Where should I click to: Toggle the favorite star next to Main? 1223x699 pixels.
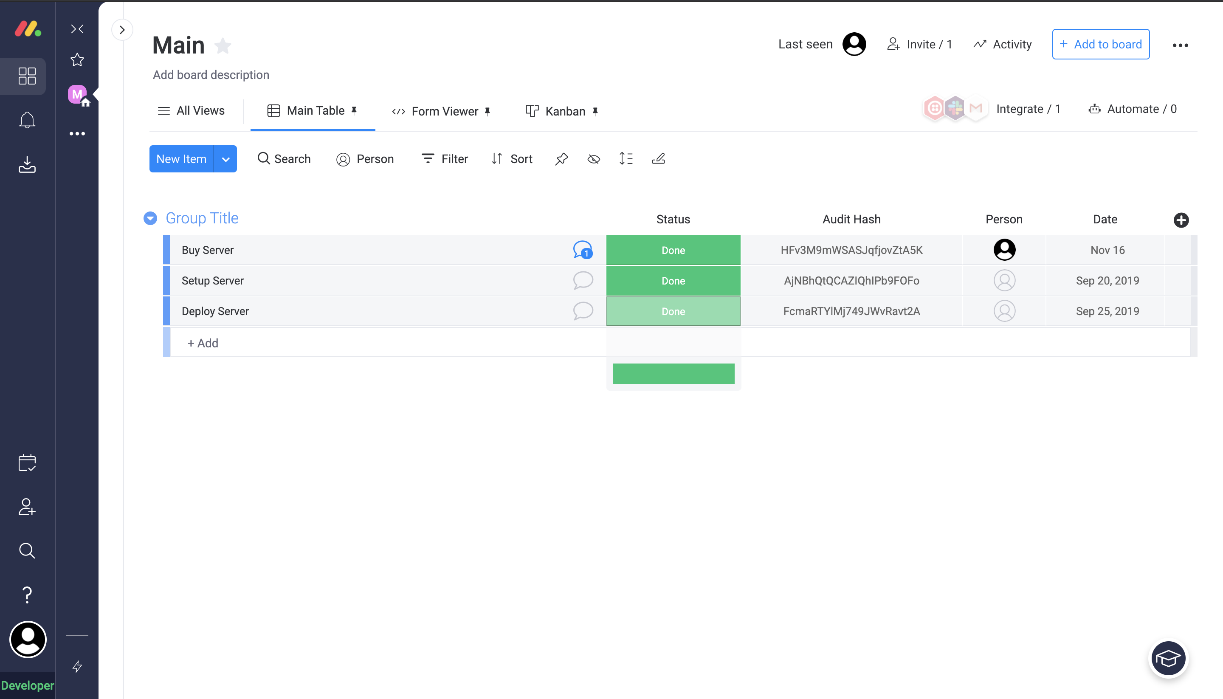click(x=223, y=46)
